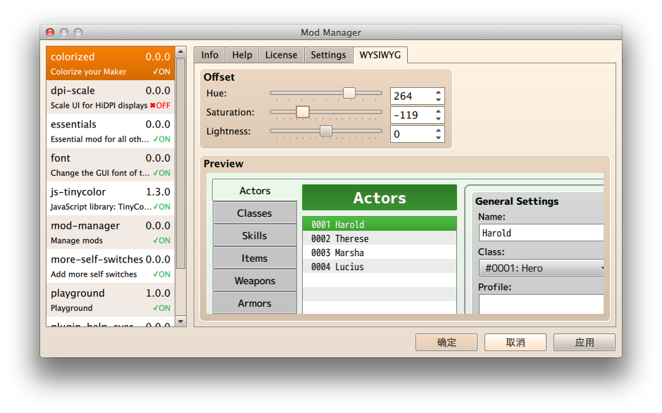Click the Hue slider handle
662x413 pixels.
(349, 93)
